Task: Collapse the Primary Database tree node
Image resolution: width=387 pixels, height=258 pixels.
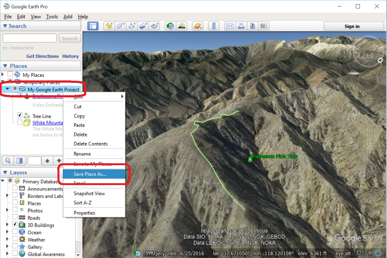Action: pos(3,181)
